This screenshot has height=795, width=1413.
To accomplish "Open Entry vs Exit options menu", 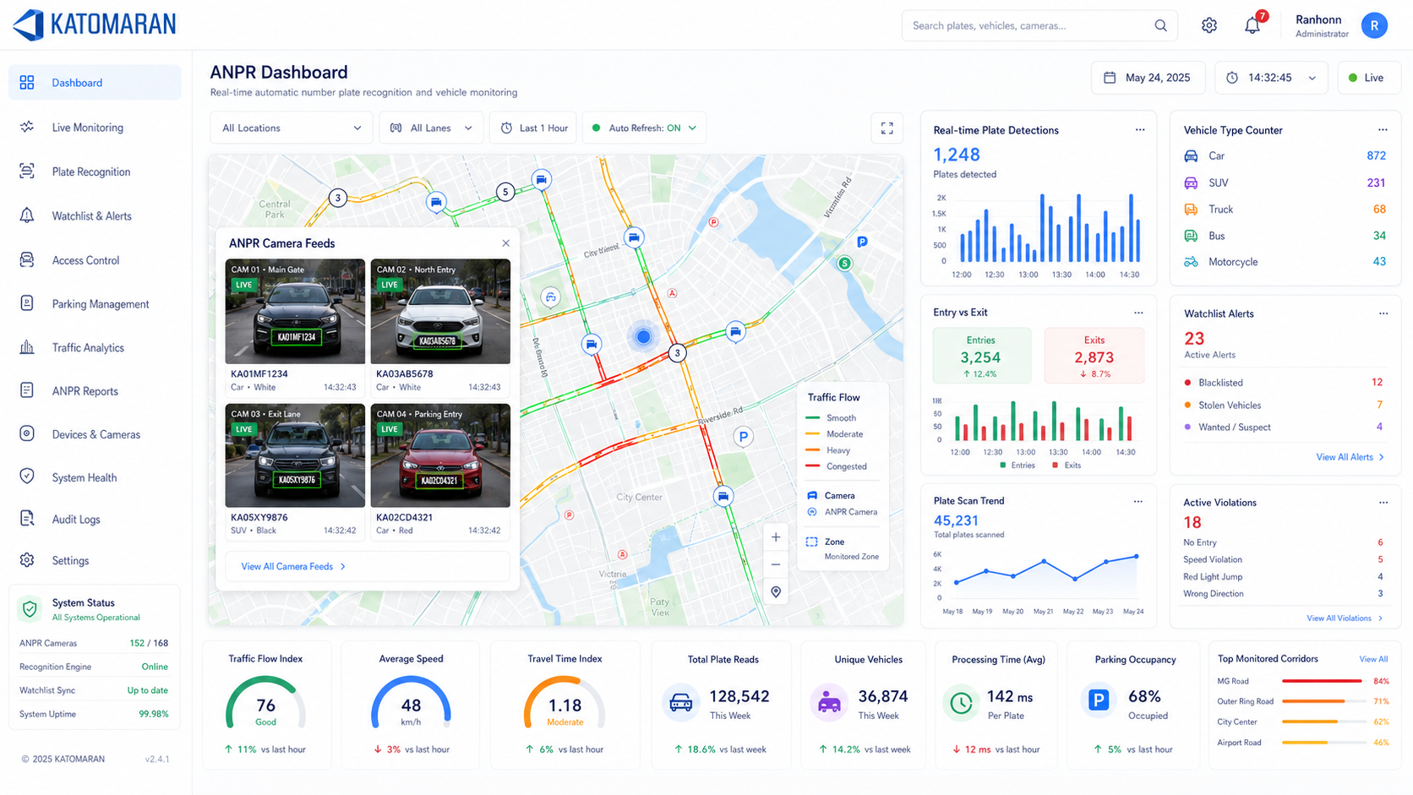I will point(1138,313).
